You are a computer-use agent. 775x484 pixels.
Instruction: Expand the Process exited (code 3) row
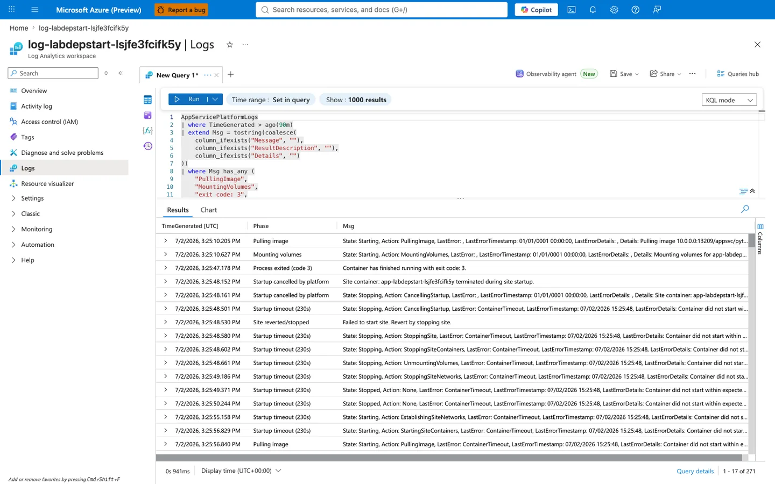166,268
